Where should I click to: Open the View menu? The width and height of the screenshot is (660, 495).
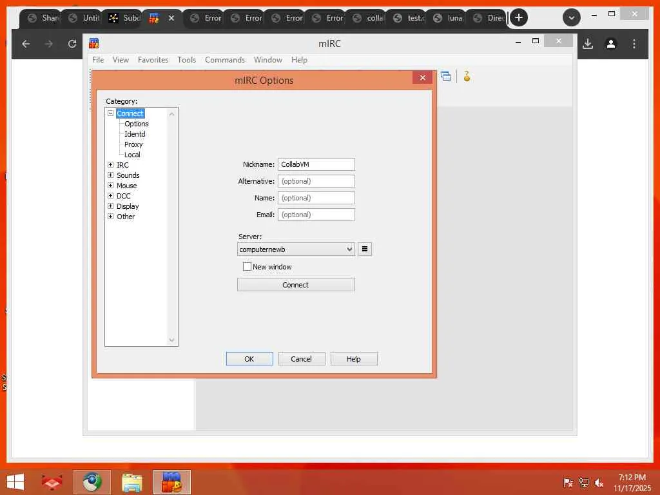pos(121,60)
